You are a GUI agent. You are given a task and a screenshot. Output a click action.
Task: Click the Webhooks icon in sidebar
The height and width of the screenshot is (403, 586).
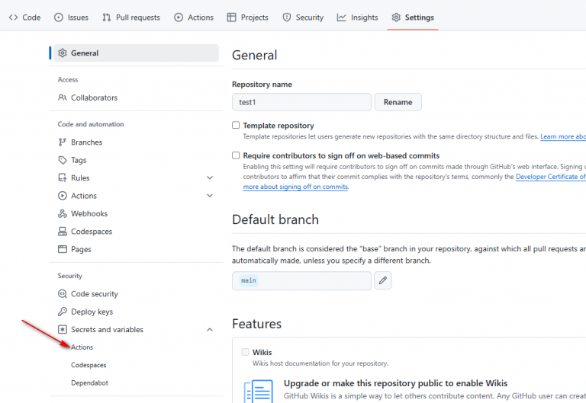pos(63,214)
